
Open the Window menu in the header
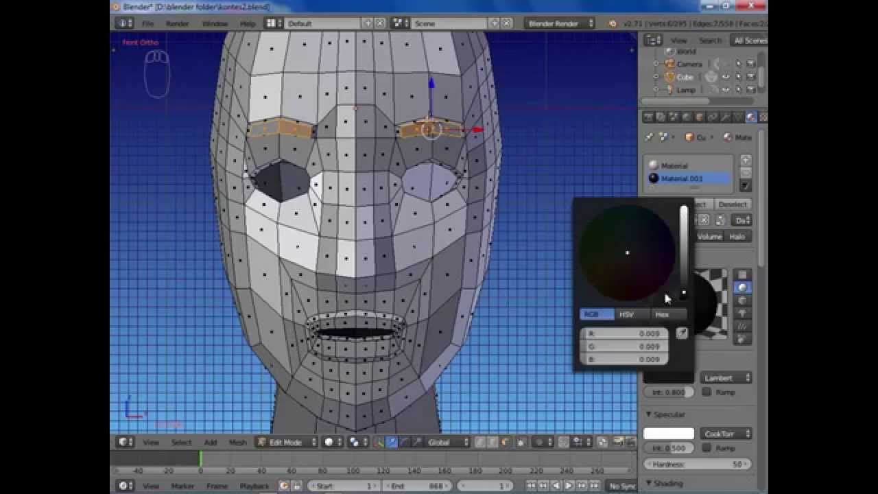215,23
